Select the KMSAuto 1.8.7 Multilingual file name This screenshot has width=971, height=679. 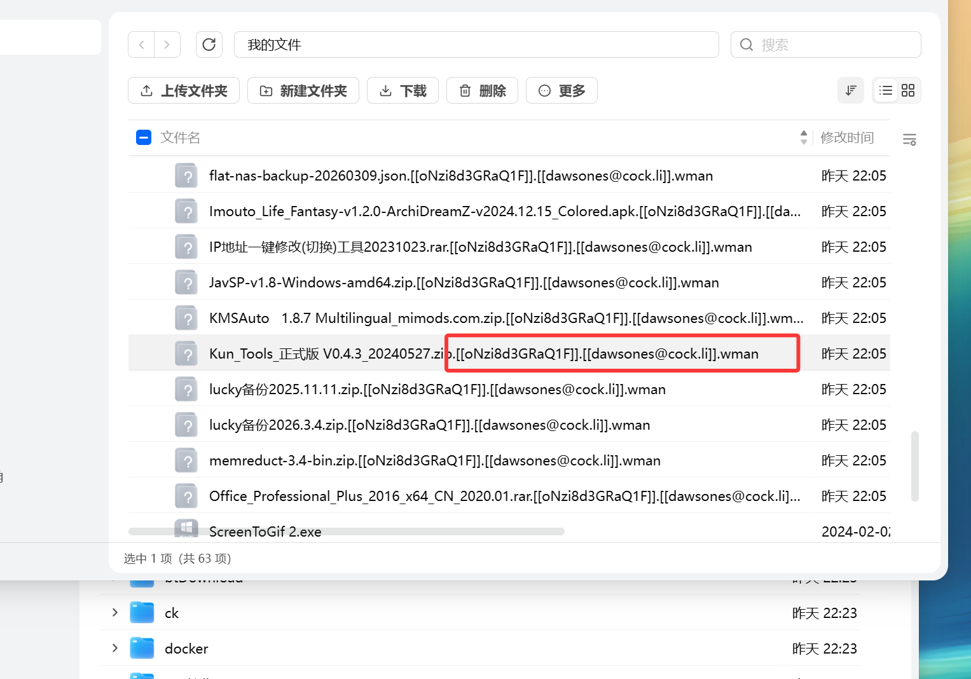tap(506, 318)
